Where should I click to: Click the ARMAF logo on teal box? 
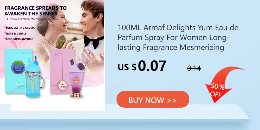18,84
